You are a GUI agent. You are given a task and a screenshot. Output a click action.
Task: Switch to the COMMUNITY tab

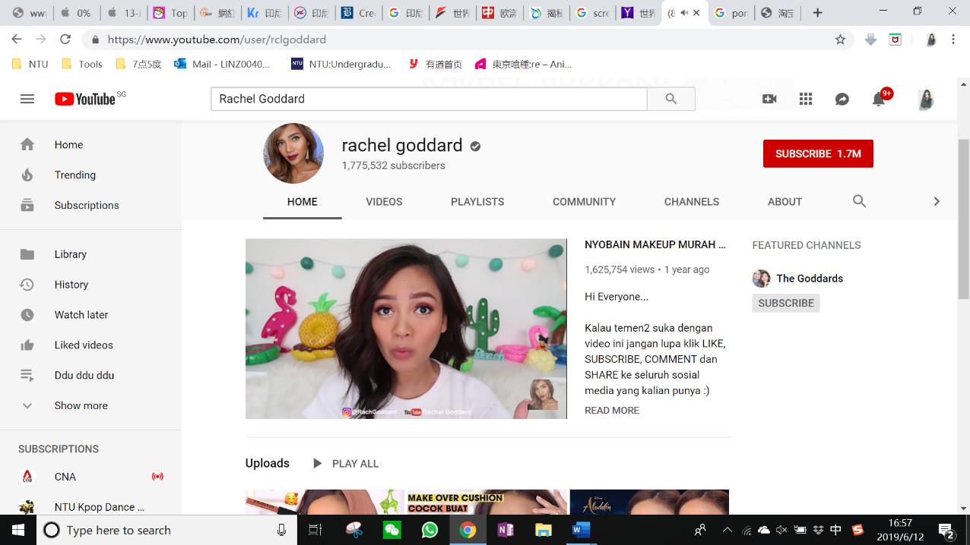pyautogui.click(x=584, y=201)
